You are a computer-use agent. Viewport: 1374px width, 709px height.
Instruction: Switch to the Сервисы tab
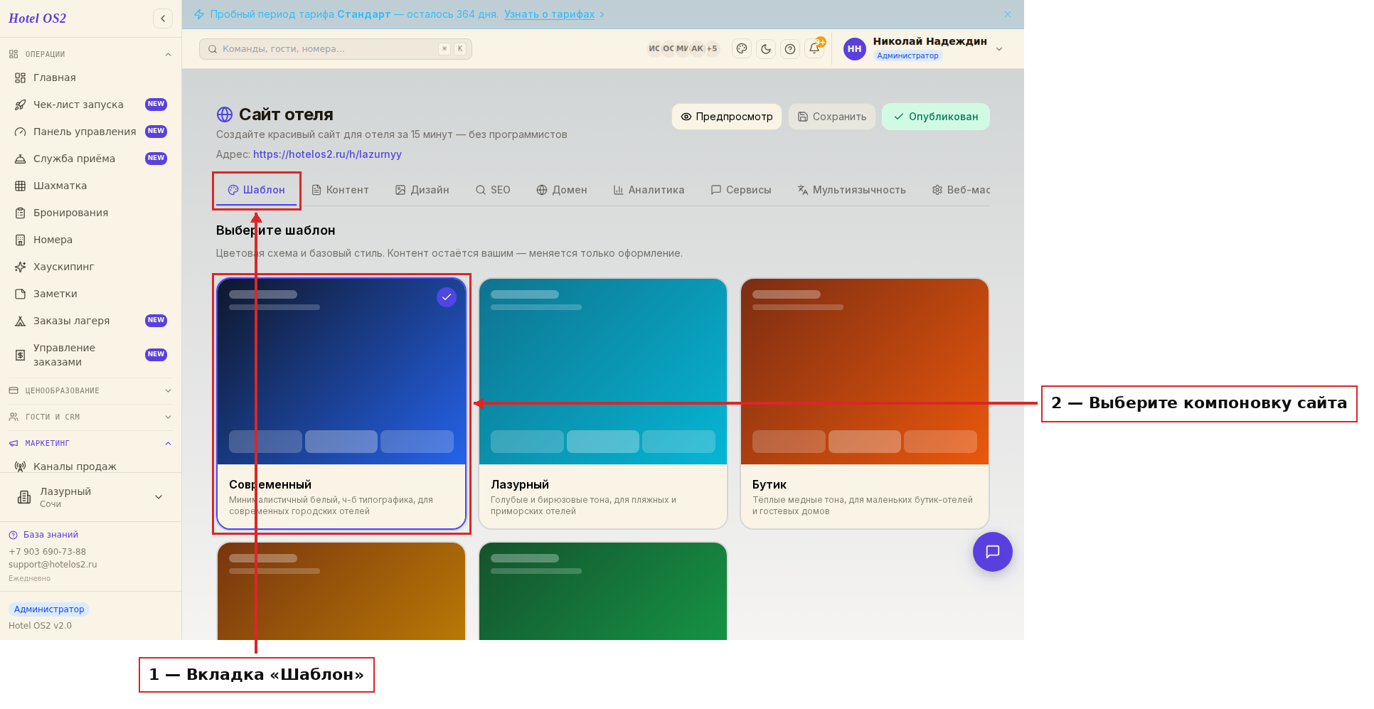741,190
